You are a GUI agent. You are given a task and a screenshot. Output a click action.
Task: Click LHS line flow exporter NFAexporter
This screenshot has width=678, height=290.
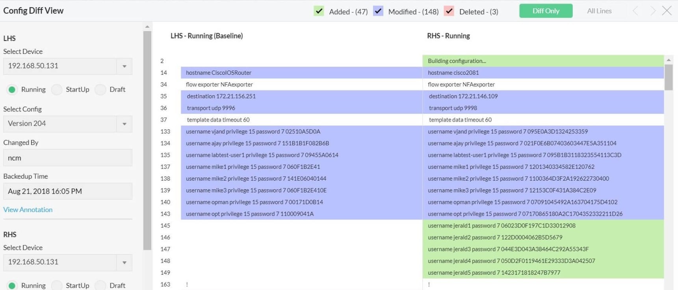point(302,84)
